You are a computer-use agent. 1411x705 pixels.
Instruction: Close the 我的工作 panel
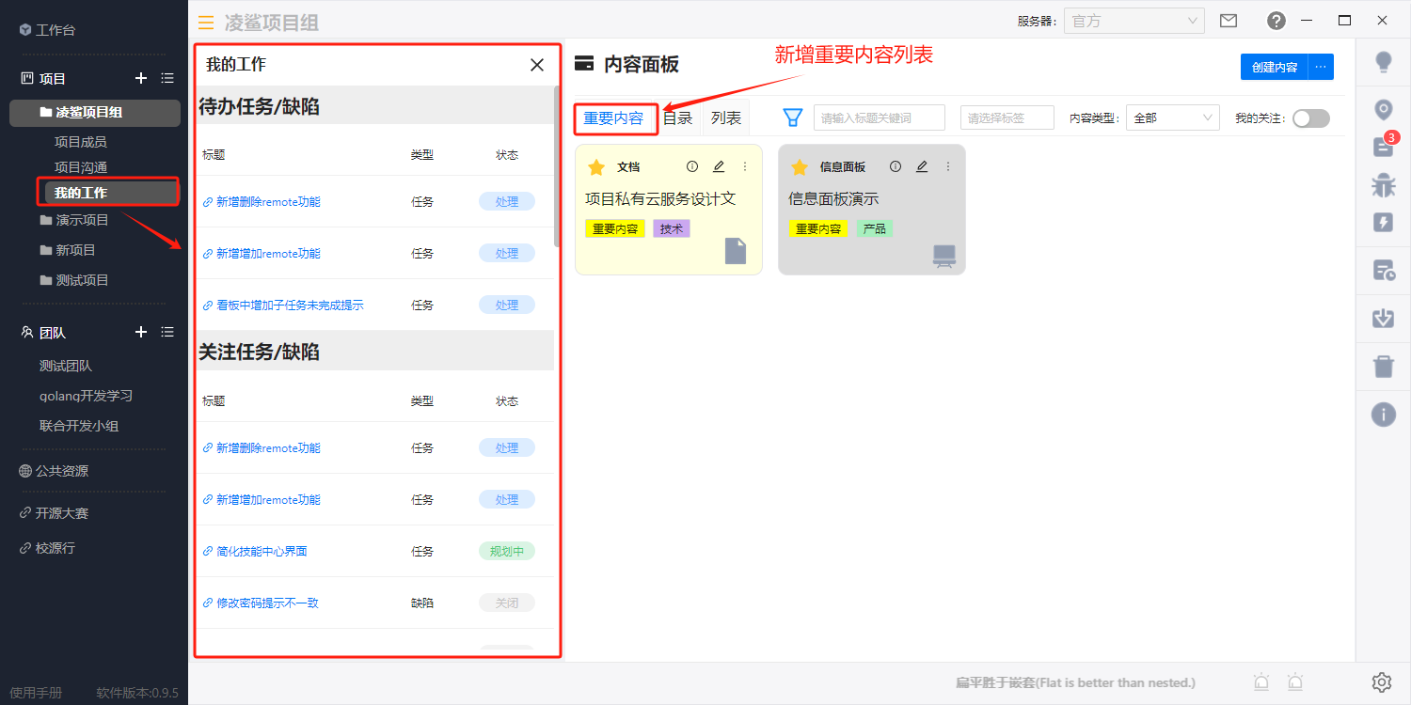(x=537, y=65)
